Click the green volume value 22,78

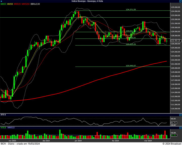tap(173, 135)
